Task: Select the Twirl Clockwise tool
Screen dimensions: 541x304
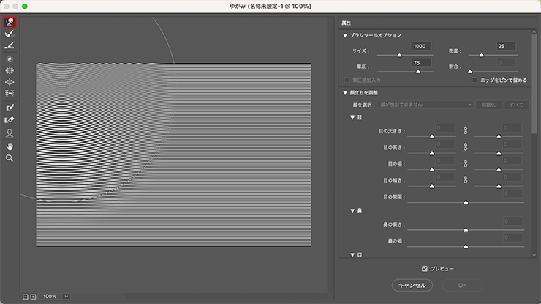Action: click(10, 58)
